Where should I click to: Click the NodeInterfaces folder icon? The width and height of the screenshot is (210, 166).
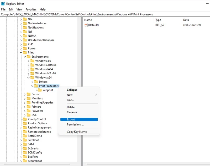[25, 23]
